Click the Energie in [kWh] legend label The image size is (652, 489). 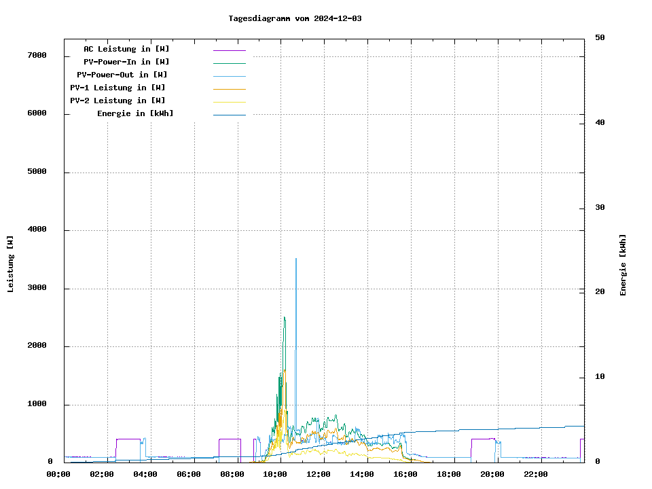point(135,113)
